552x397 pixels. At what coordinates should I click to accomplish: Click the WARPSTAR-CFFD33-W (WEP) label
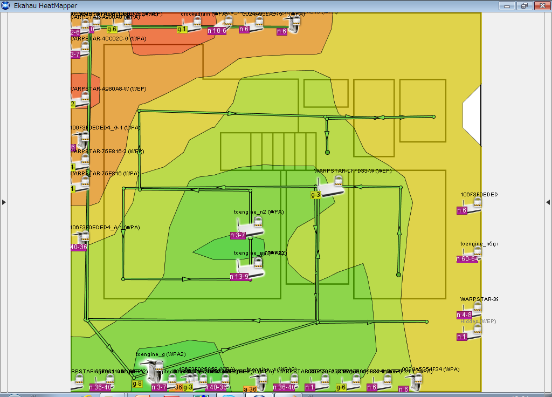(353, 171)
